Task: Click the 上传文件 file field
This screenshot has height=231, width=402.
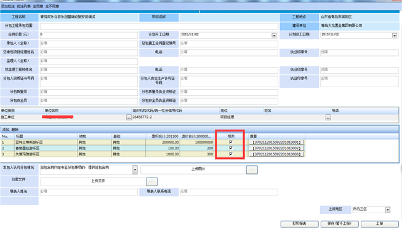Action: point(93,182)
